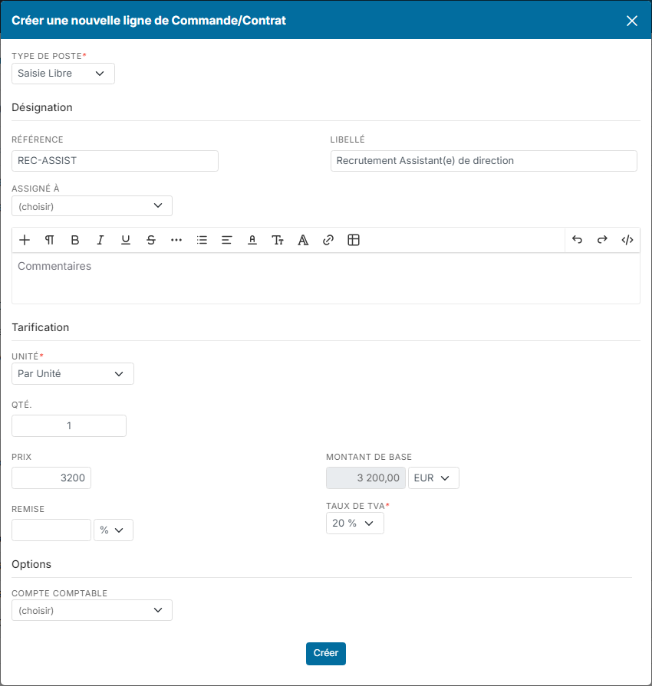Open the Unité dropdown

tap(73, 373)
